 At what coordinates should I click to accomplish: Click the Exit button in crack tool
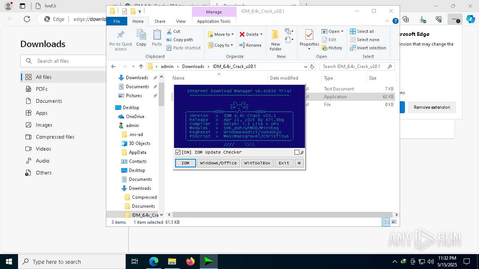[284, 163]
